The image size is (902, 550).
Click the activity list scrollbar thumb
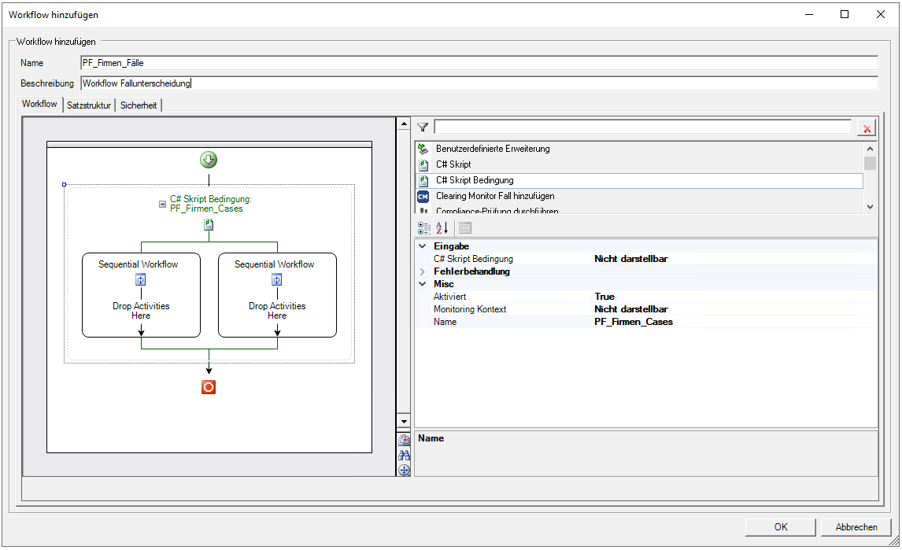pos(870,164)
